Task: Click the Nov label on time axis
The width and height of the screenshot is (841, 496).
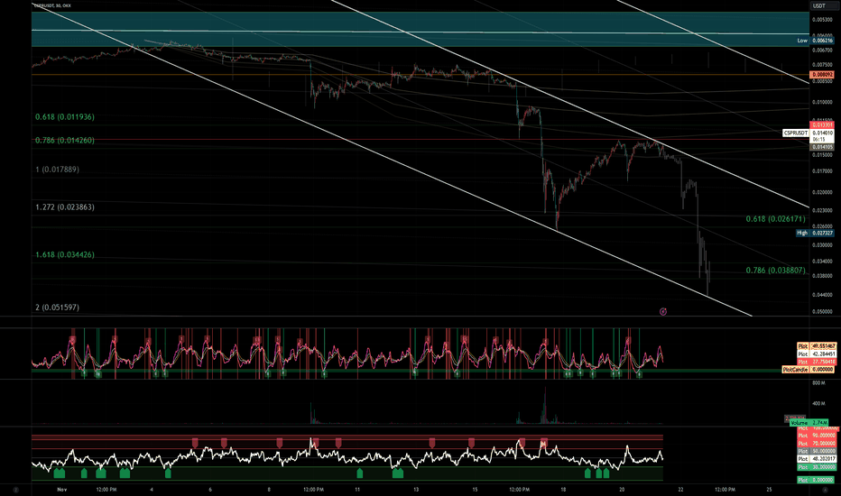Action: point(61,490)
